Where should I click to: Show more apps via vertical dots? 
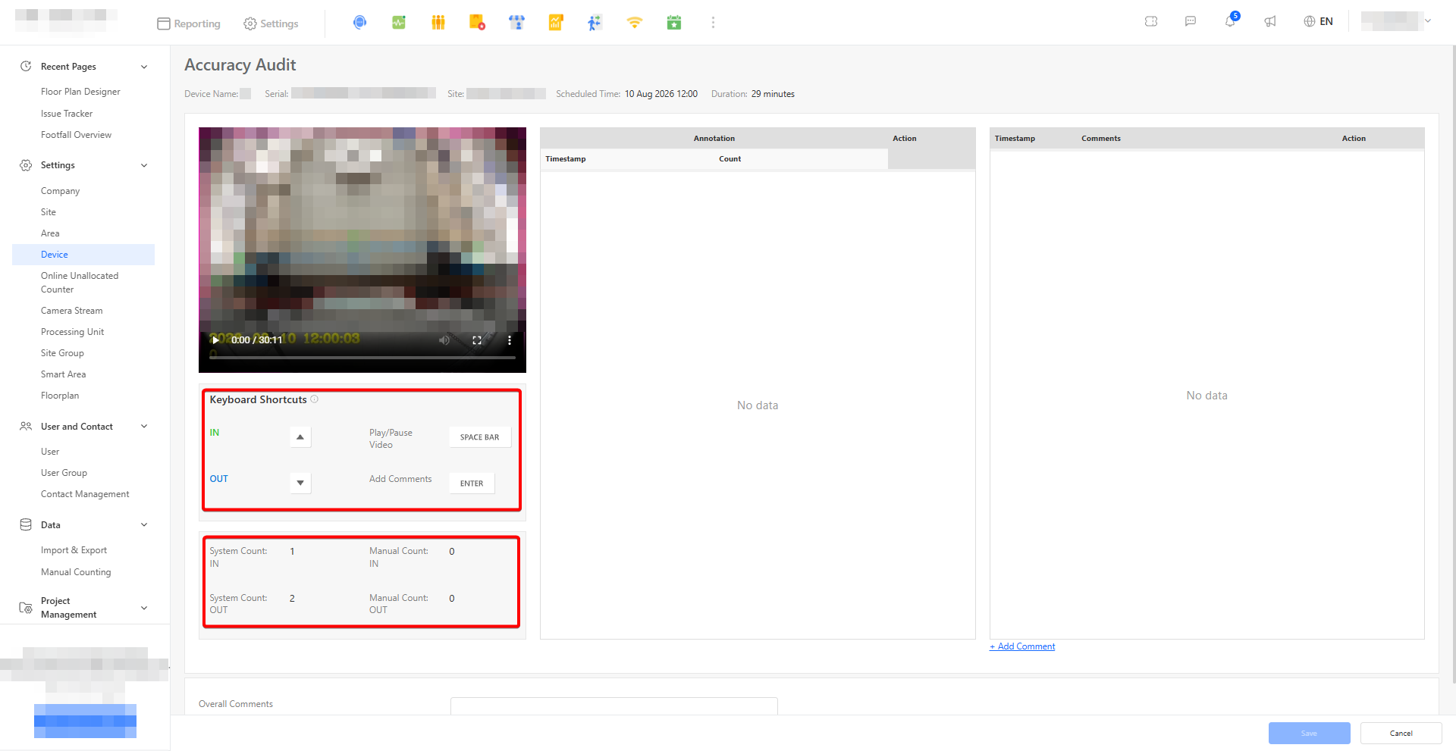tap(713, 23)
